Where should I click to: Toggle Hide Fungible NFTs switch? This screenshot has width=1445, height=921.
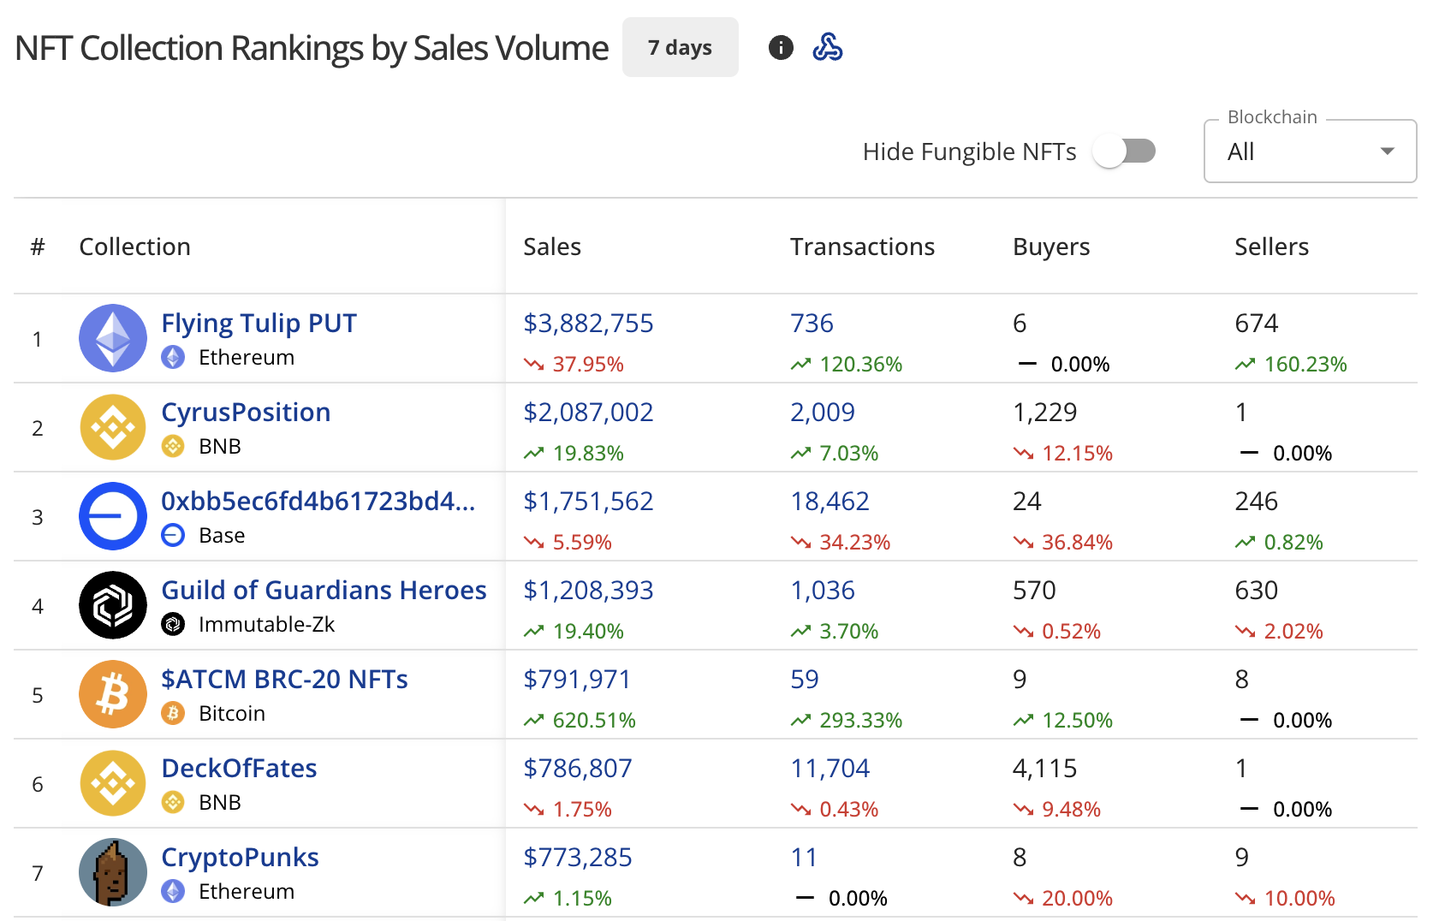1124,152
